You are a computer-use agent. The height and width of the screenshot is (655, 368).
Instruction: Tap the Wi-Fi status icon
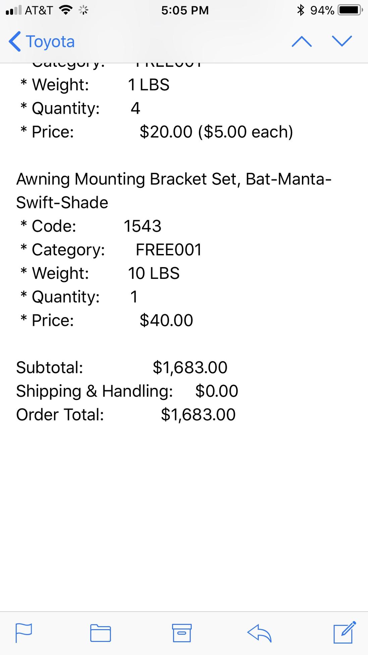click(x=66, y=10)
